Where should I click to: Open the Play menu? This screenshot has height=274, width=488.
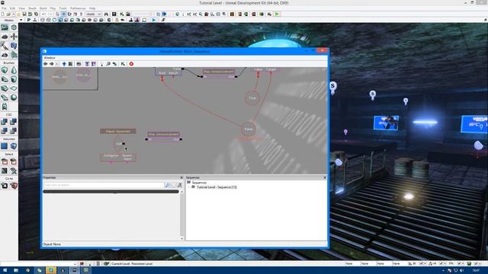(53, 8)
